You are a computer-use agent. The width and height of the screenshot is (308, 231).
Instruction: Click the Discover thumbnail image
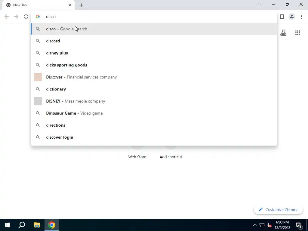point(38,77)
